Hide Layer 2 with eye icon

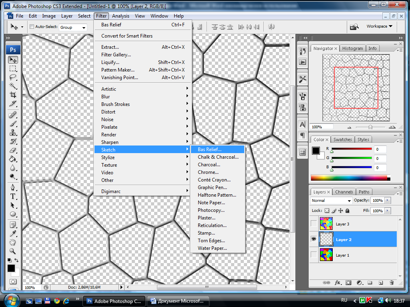[314, 239]
